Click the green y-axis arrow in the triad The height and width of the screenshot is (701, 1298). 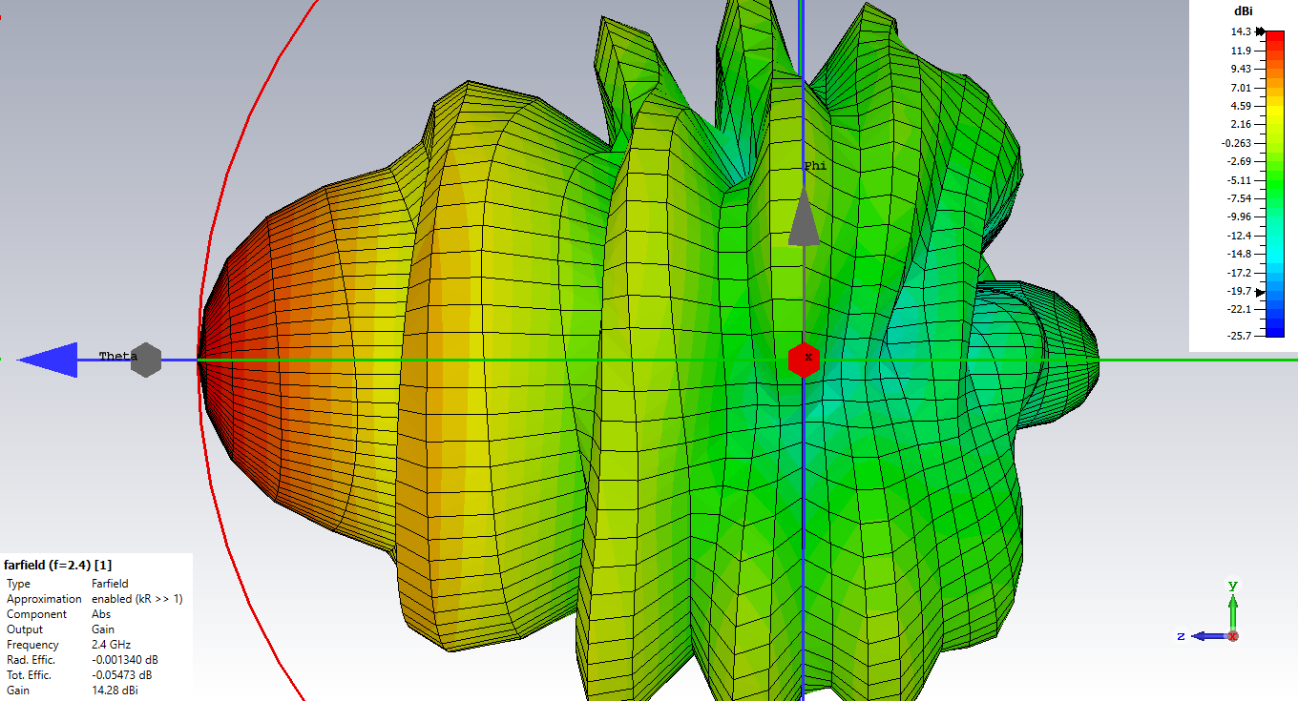tap(1233, 606)
